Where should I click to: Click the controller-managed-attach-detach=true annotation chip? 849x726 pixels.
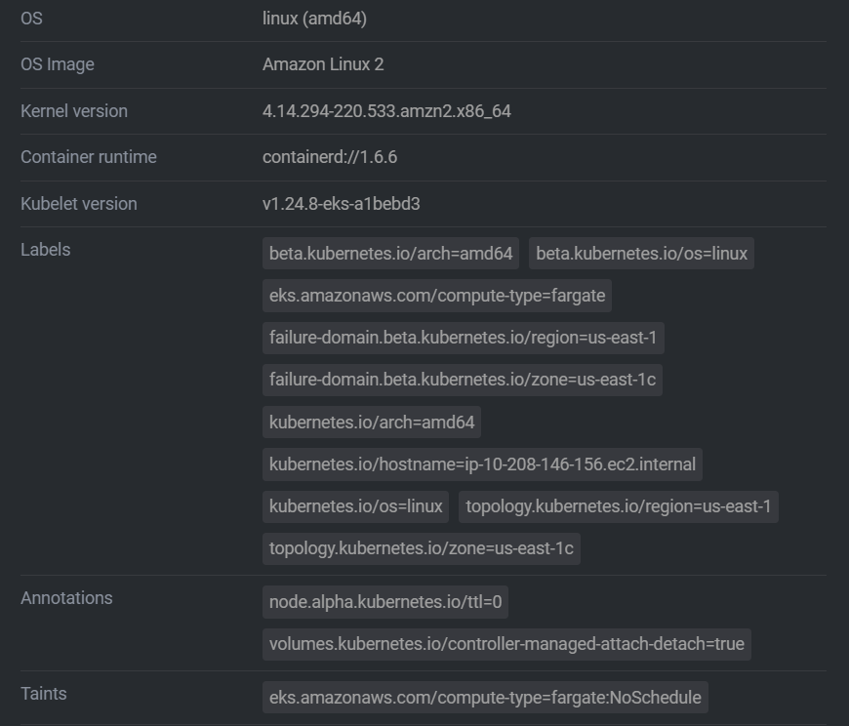click(x=504, y=644)
